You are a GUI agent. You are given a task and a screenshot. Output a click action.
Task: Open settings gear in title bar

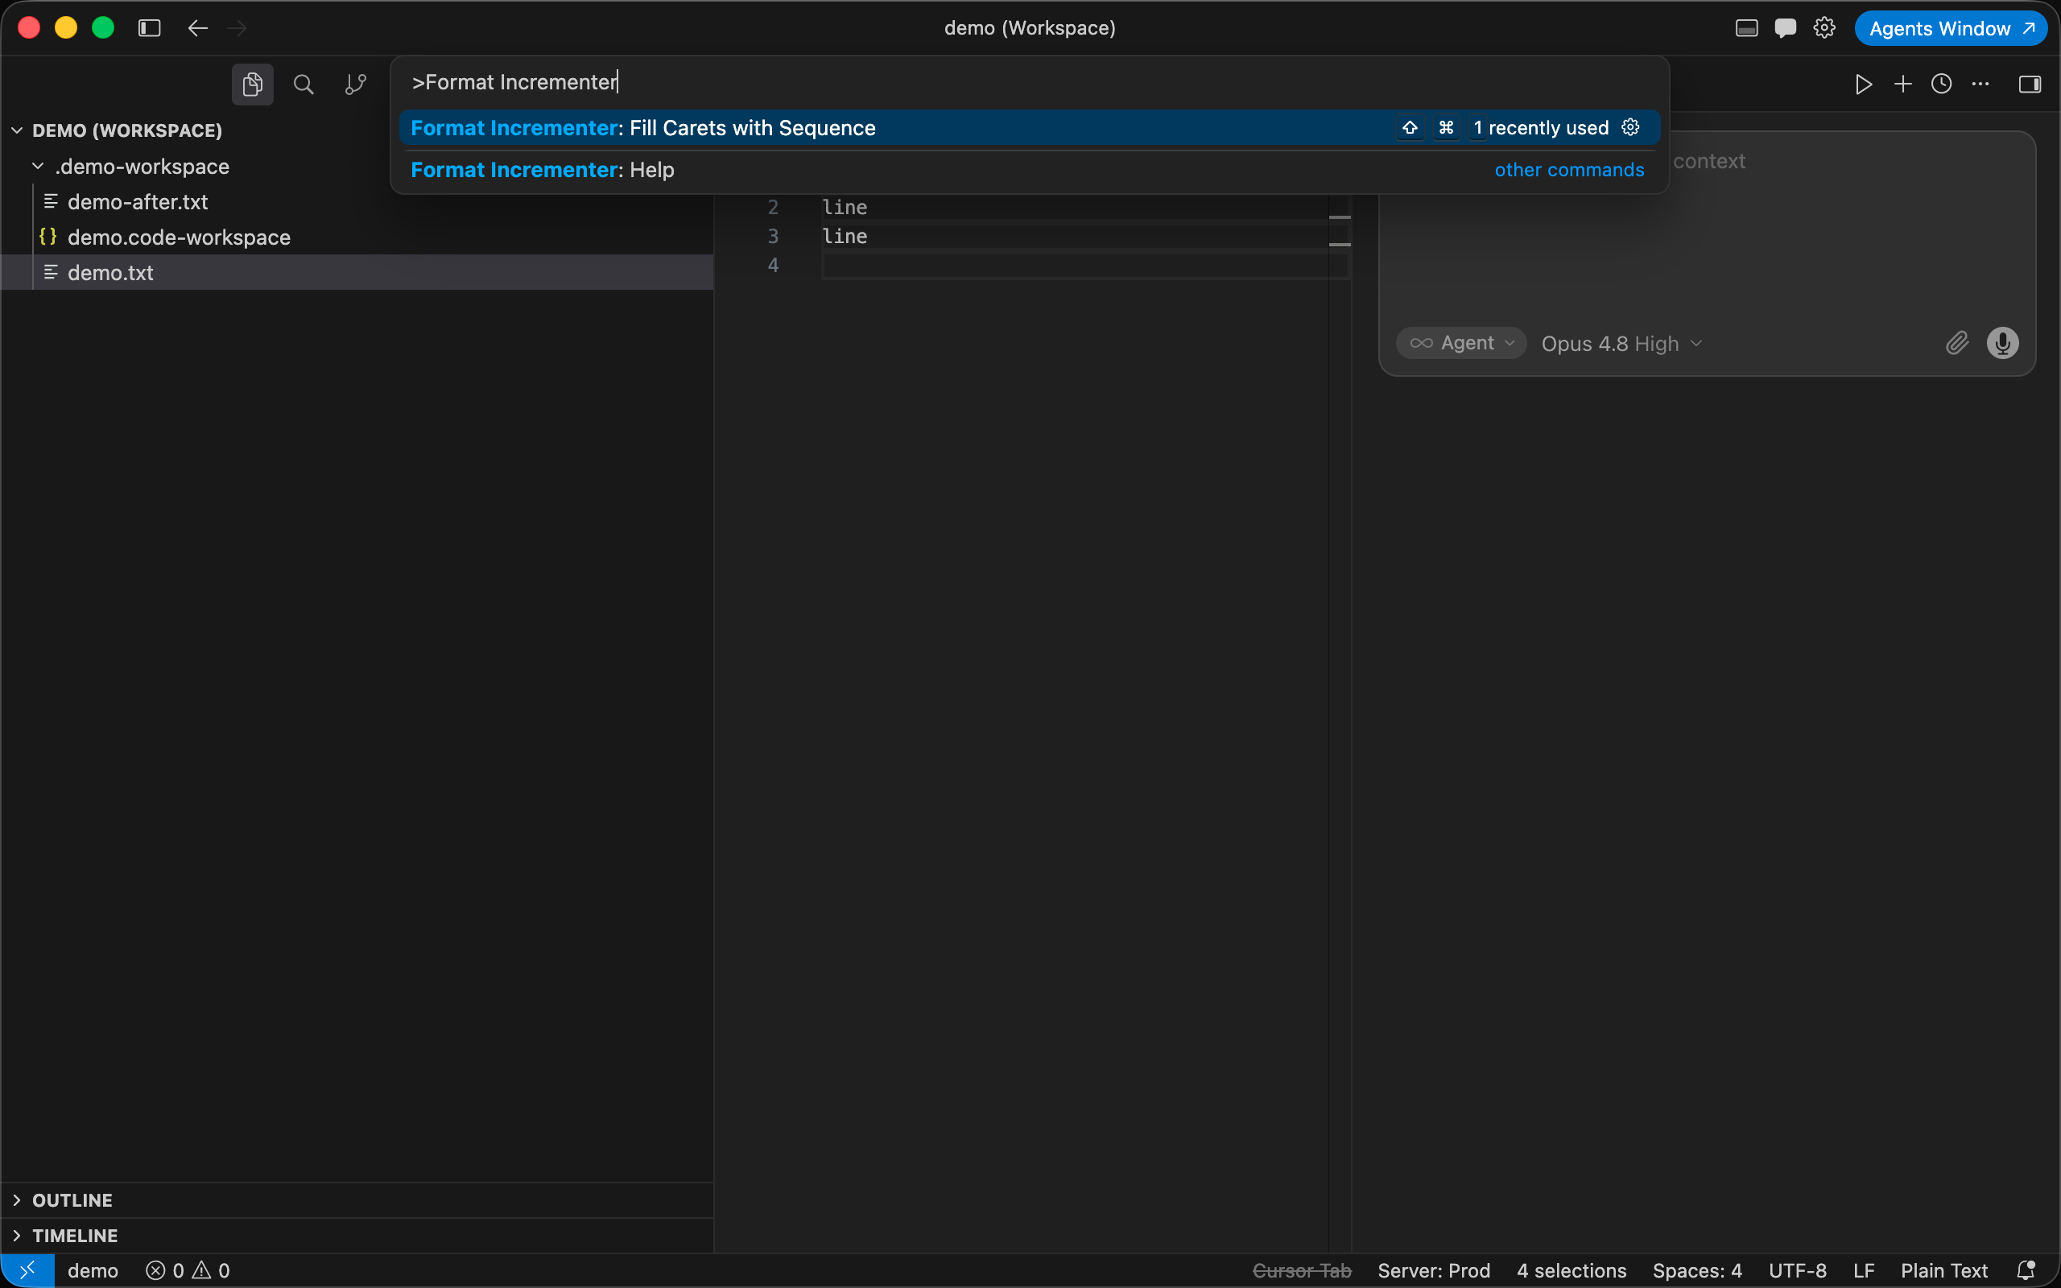[x=1824, y=28]
